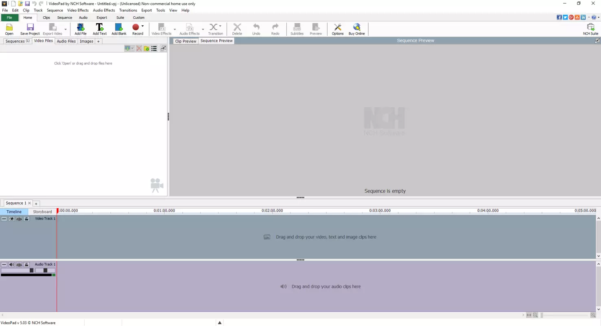Viewport: 601px width, 326px height.
Task: Click the Google Plus share icon
Action: 571,18
